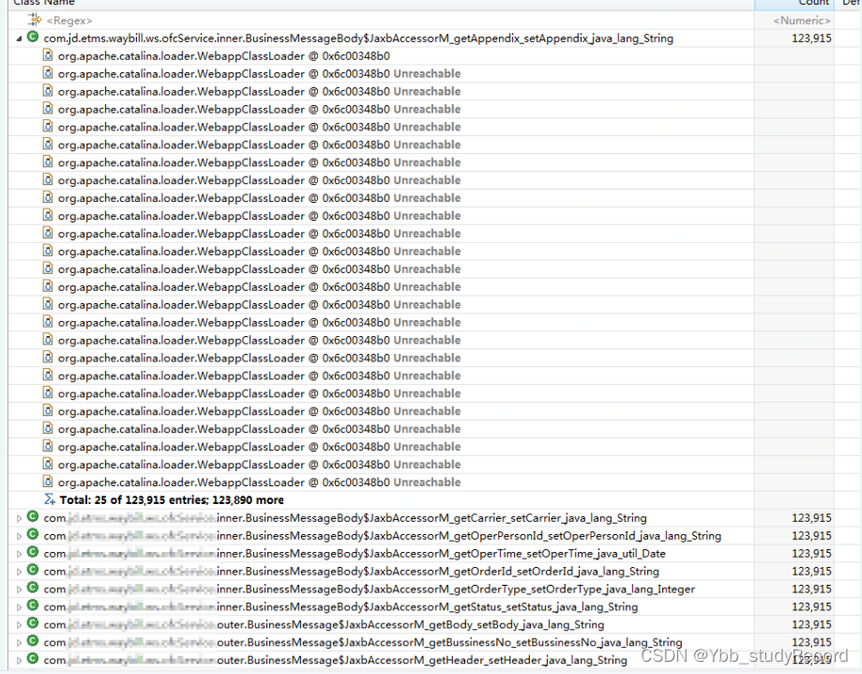Click the <Regex> filter field
Screen dimensions: 862x674
[69, 21]
